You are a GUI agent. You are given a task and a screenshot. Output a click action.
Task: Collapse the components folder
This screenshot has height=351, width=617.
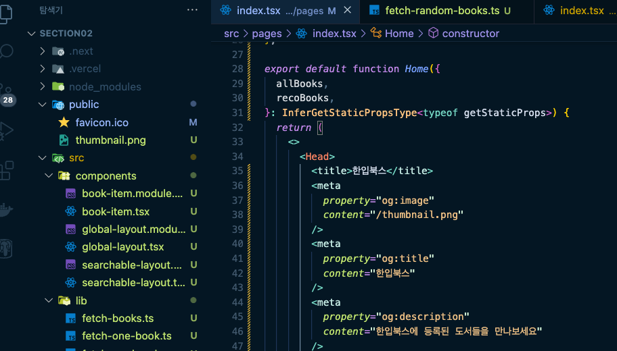point(49,175)
